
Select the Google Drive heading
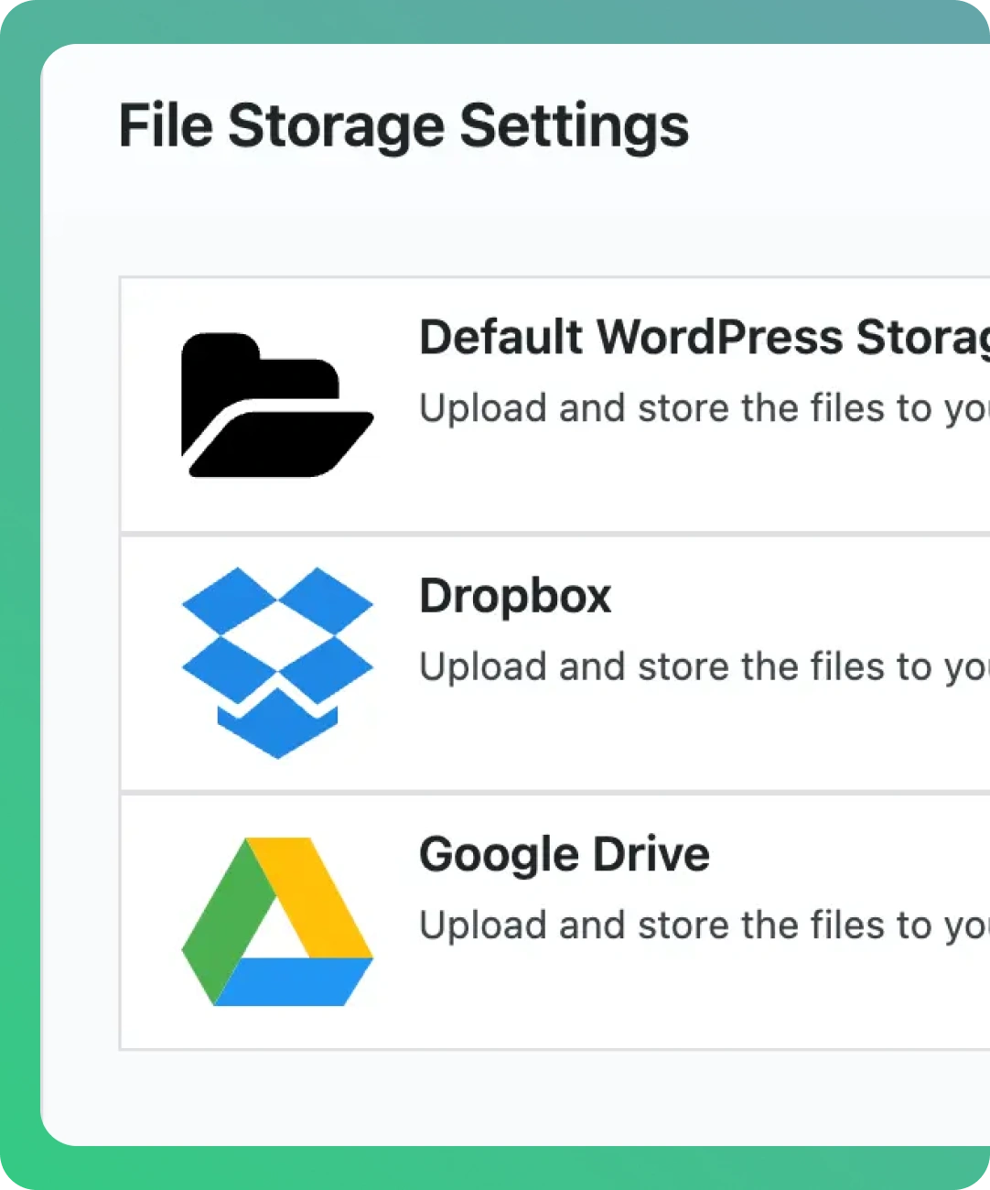coord(565,855)
